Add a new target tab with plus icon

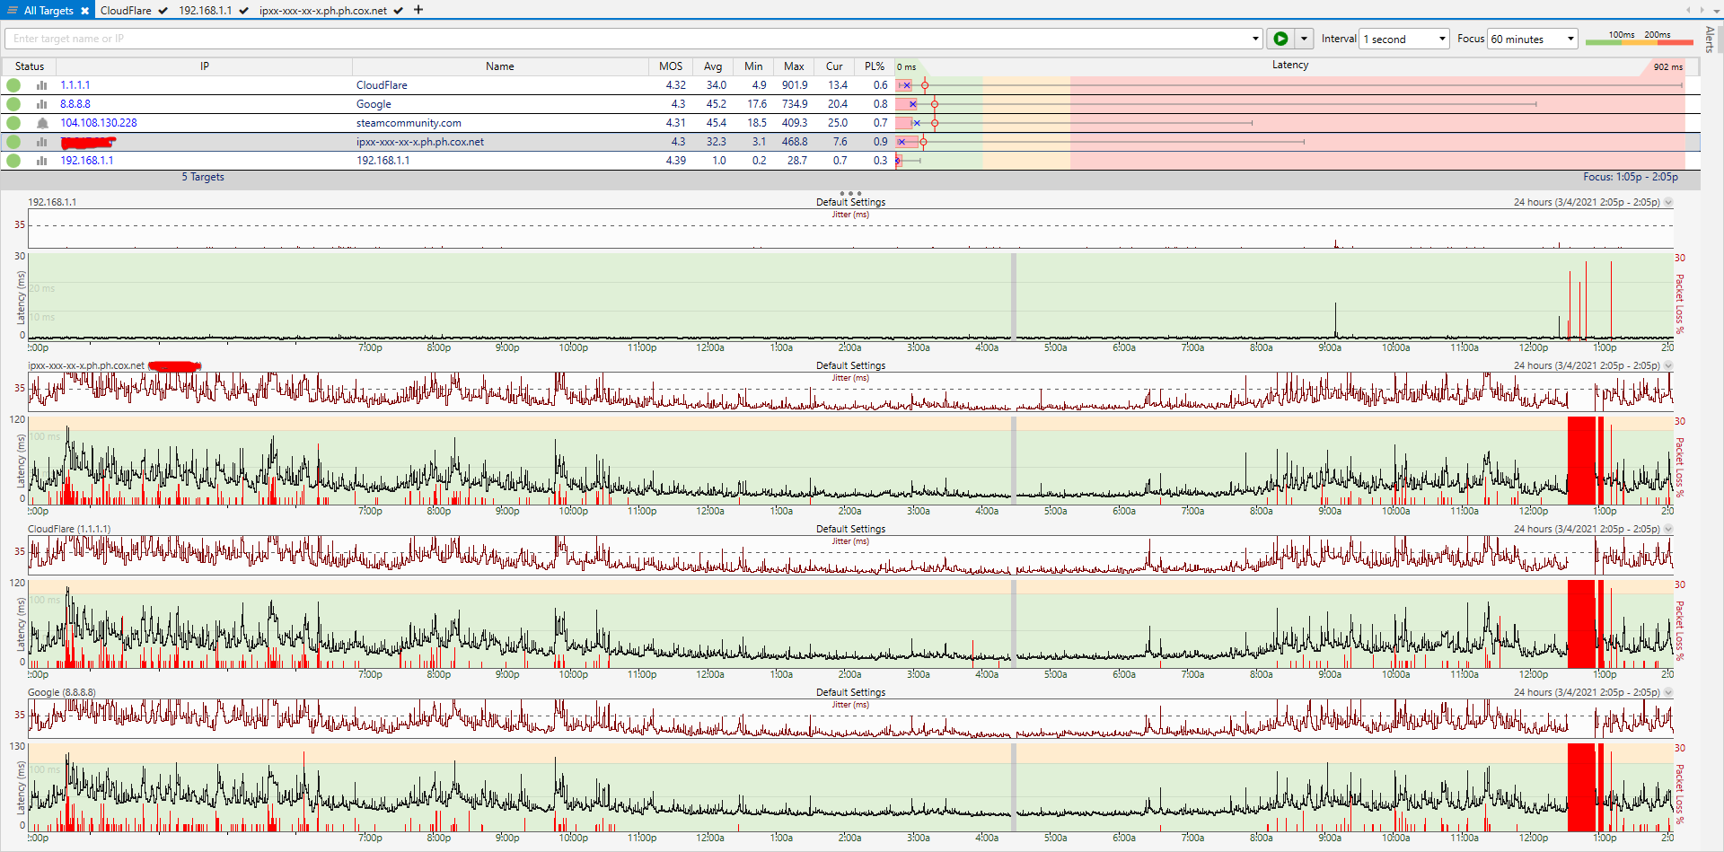(x=418, y=10)
